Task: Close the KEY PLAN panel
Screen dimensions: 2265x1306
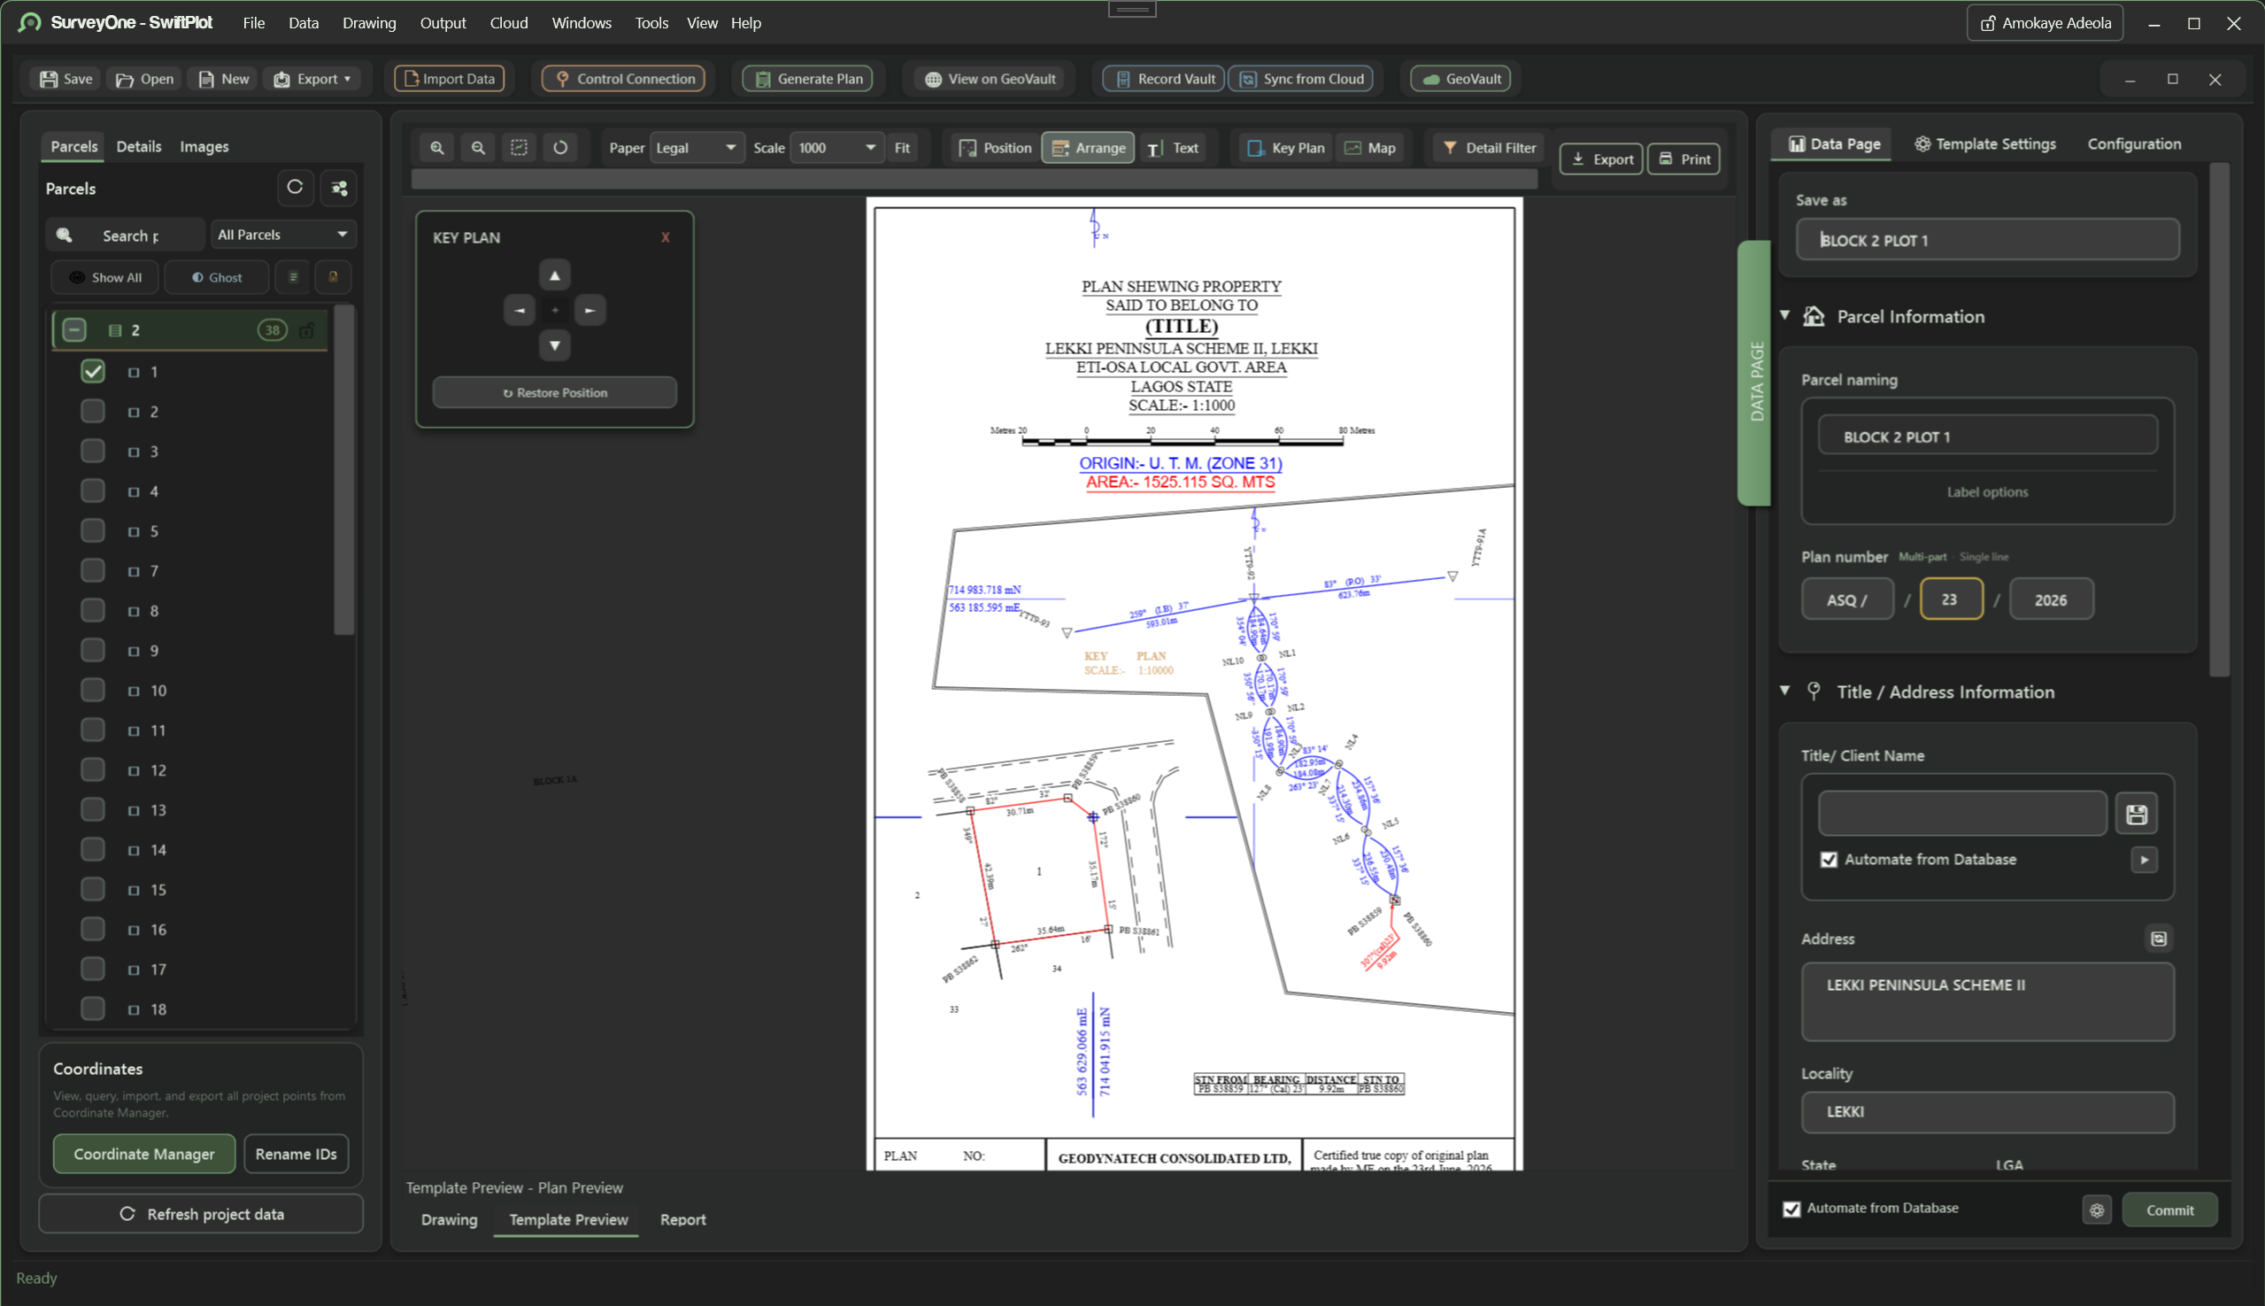Action: pyautogui.click(x=666, y=237)
